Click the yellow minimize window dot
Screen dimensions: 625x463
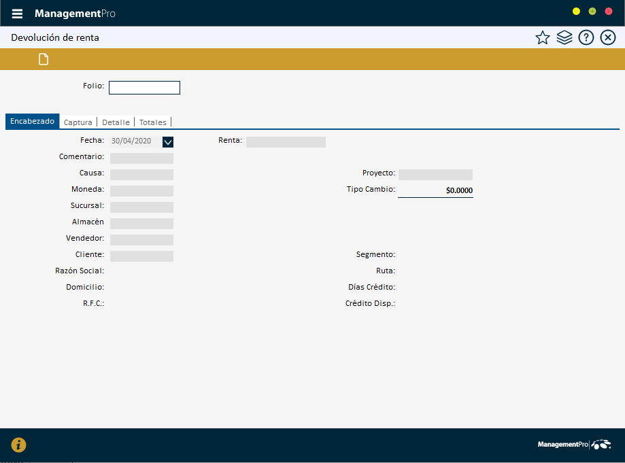tap(576, 11)
